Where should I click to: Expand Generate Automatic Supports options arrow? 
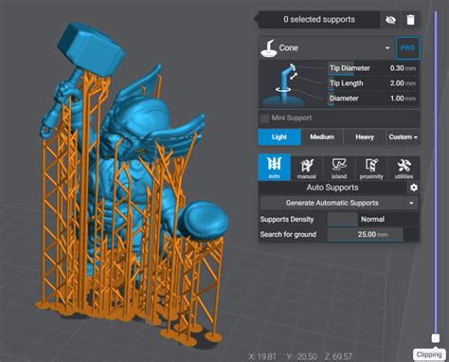click(411, 203)
